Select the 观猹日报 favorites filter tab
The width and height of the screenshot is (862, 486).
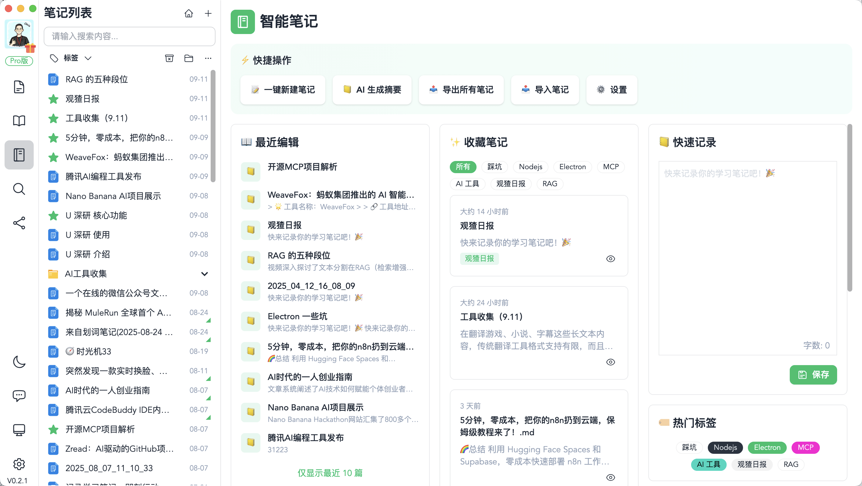pos(511,184)
